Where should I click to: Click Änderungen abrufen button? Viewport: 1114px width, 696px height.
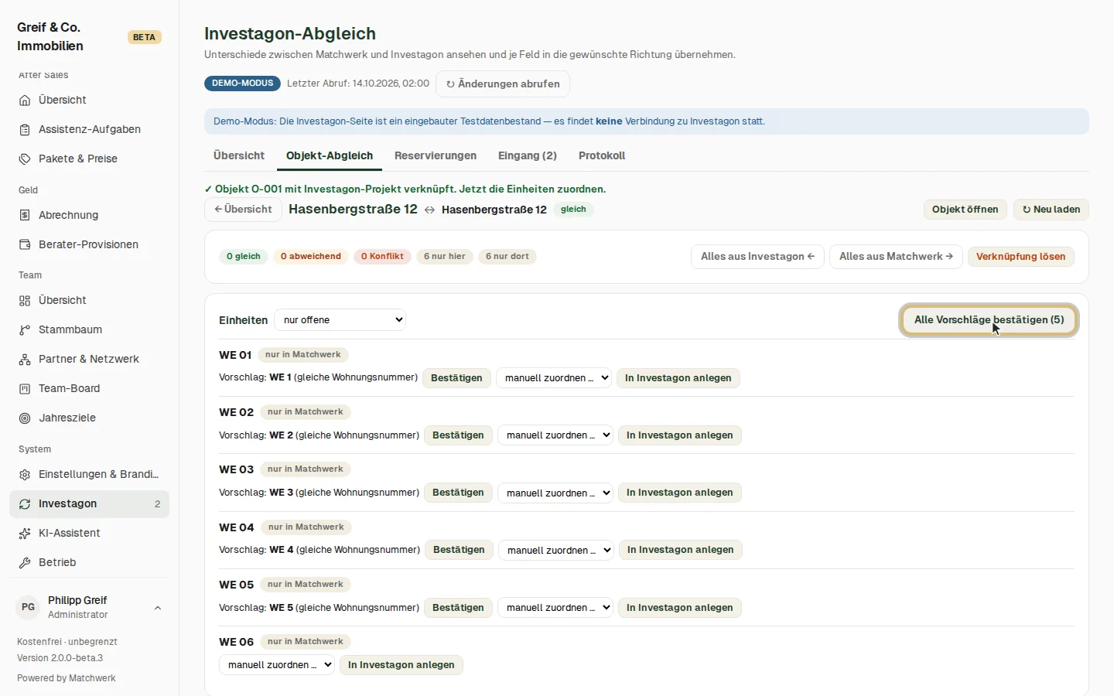pyautogui.click(x=503, y=84)
